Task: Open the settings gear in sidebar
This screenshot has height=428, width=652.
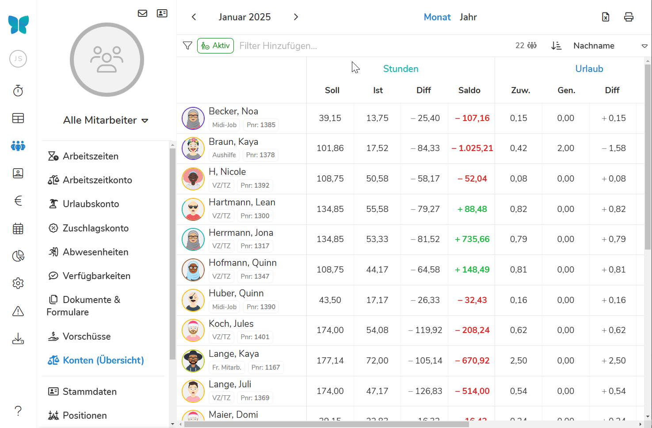Action: pyautogui.click(x=18, y=283)
